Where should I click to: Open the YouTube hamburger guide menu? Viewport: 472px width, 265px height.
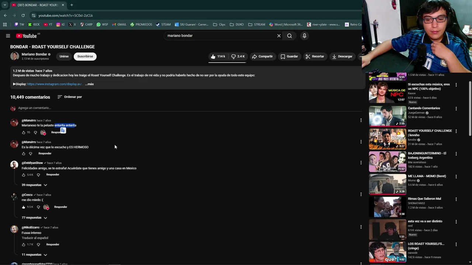[x=8, y=36]
